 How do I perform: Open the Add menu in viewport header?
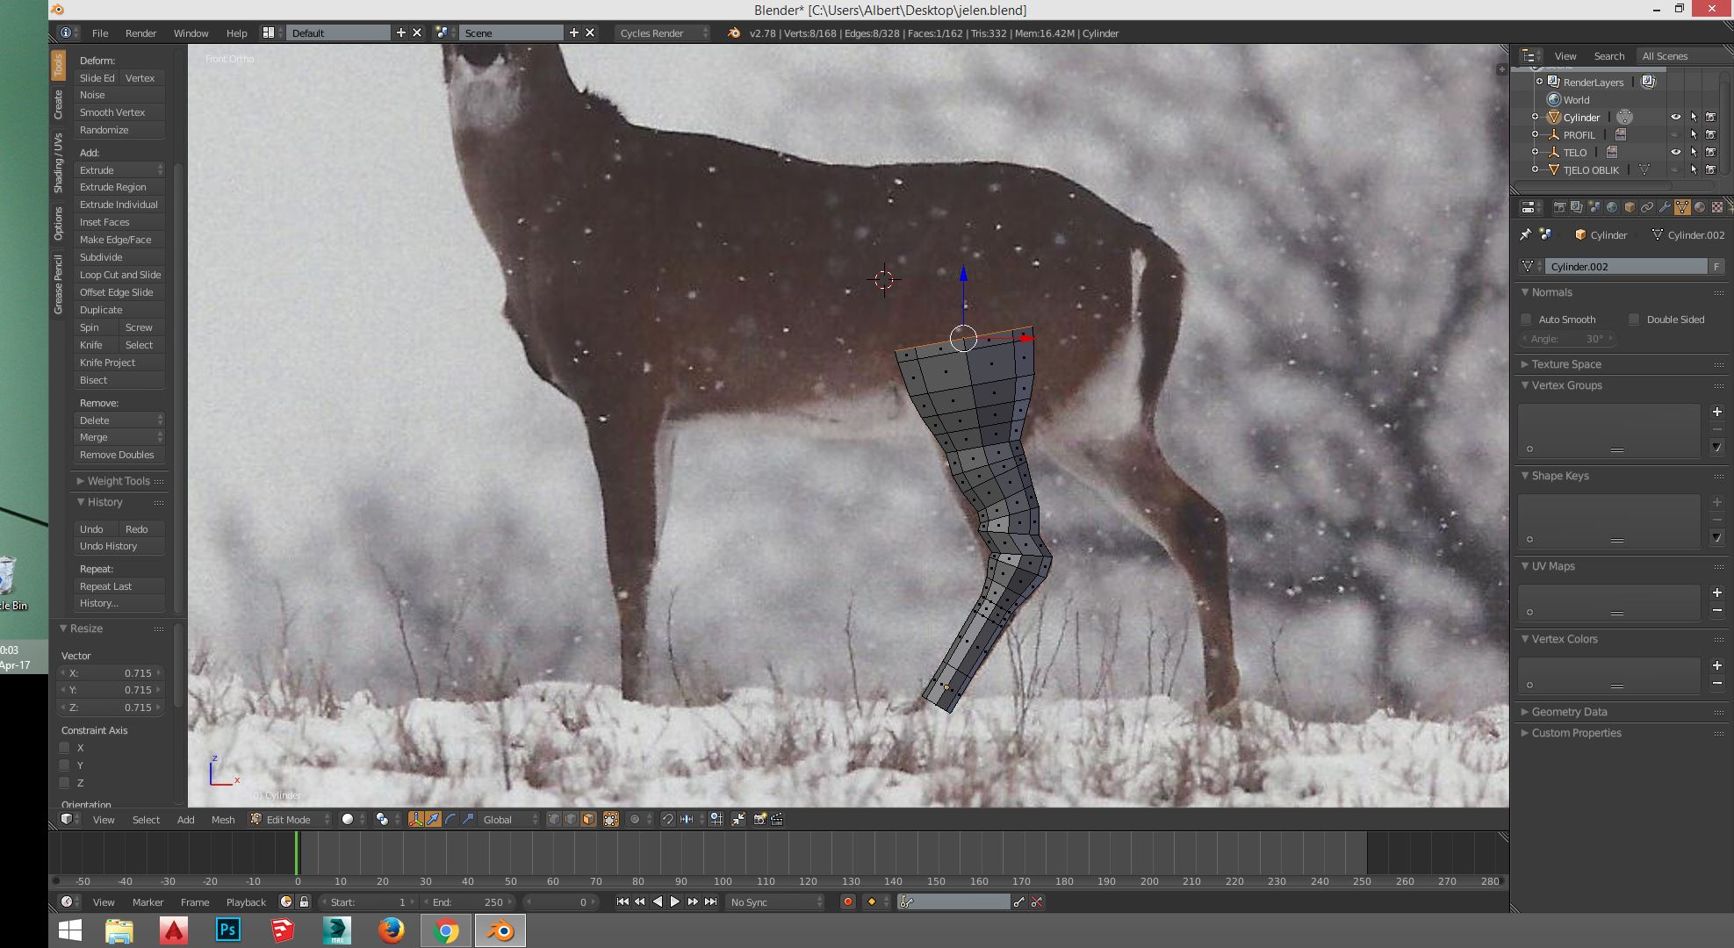point(185,819)
